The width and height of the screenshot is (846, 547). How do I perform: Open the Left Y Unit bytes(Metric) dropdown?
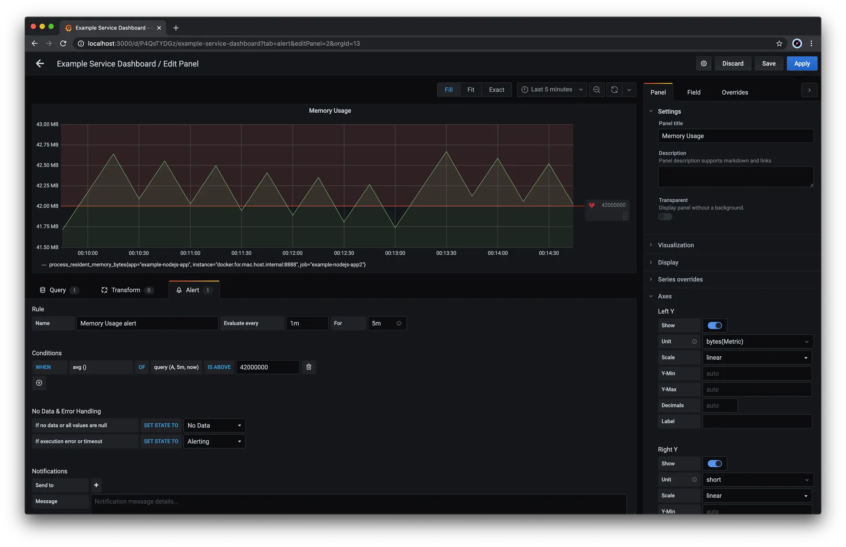click(x=757, y=341)
